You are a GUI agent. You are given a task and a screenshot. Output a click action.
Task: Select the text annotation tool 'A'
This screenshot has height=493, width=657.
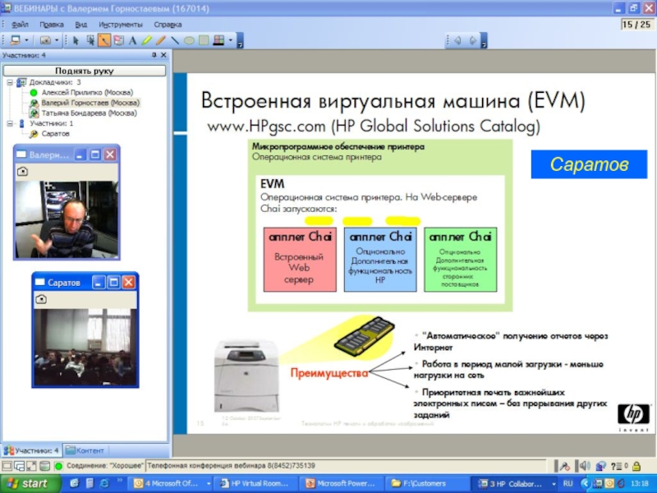(133, 39)
